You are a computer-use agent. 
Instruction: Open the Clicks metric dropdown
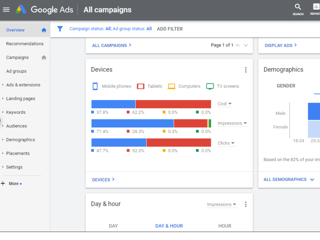(x=226, y=143)
